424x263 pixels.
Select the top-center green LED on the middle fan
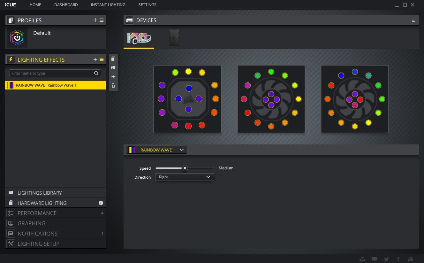tap(271, 72)
